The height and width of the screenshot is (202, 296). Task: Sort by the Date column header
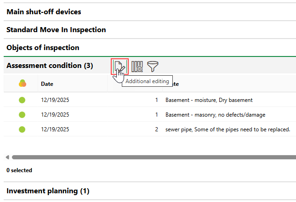pyautogui.click(x=47, y=84)
